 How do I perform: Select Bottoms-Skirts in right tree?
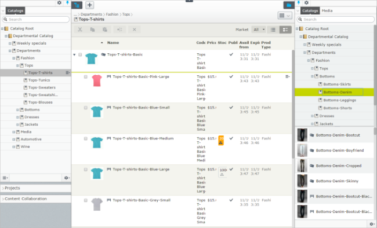click(x=337, y=84)
